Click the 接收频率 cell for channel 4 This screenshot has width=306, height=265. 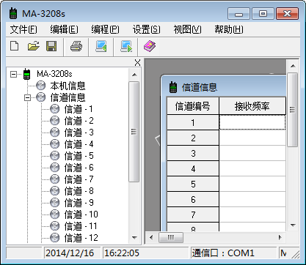(252, 168)
